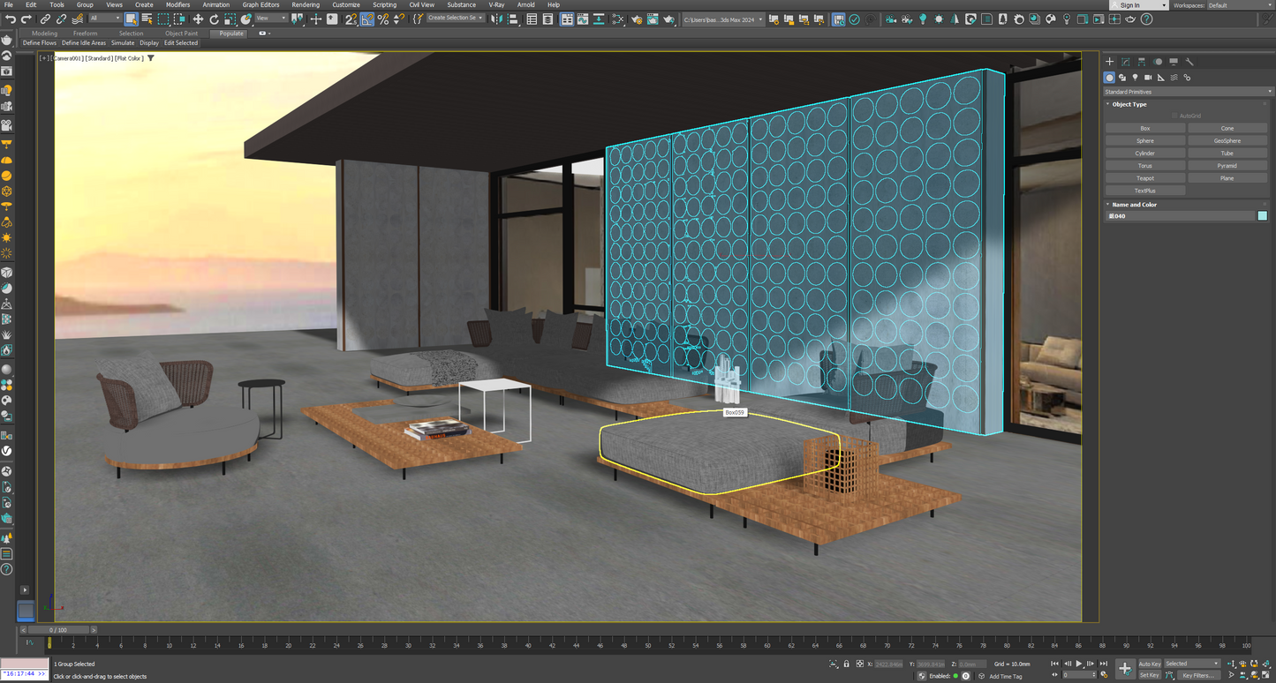
Task: Toggle Set Key mode
Action: pos(1150,675)
